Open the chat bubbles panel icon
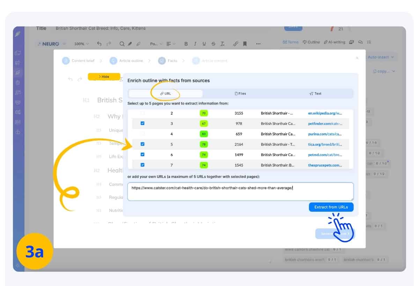The image size is (419, 286). tap(360, 42)
